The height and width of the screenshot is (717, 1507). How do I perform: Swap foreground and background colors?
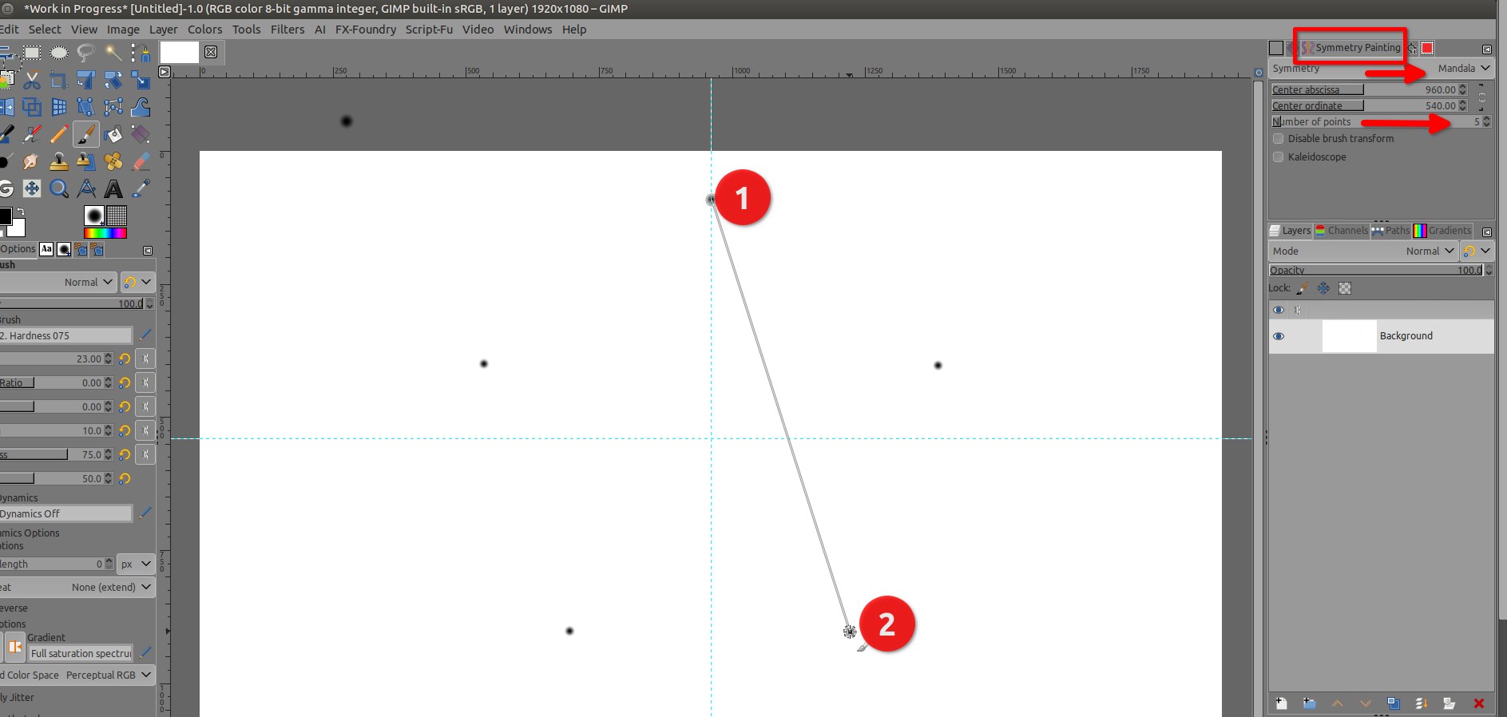tap(20, 213)
